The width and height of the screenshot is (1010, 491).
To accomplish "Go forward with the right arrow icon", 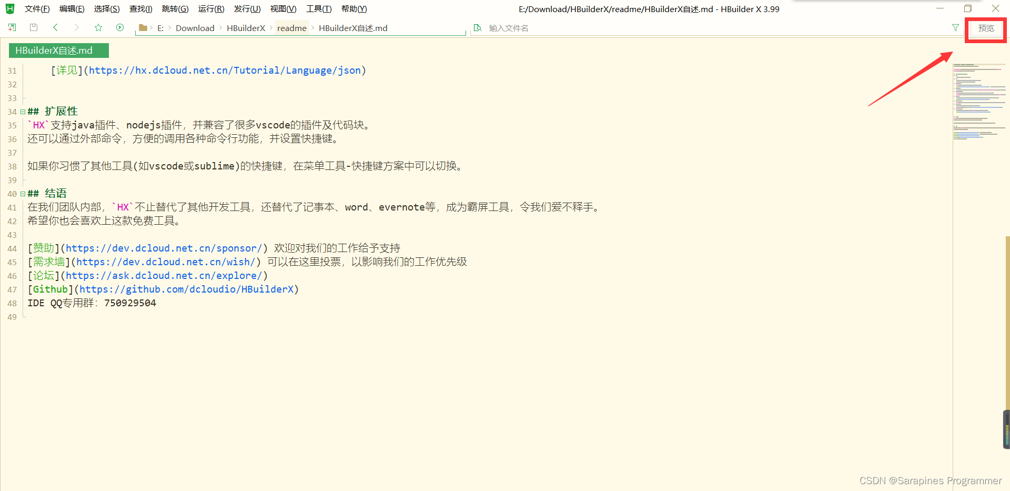I will tap(77, 27).
